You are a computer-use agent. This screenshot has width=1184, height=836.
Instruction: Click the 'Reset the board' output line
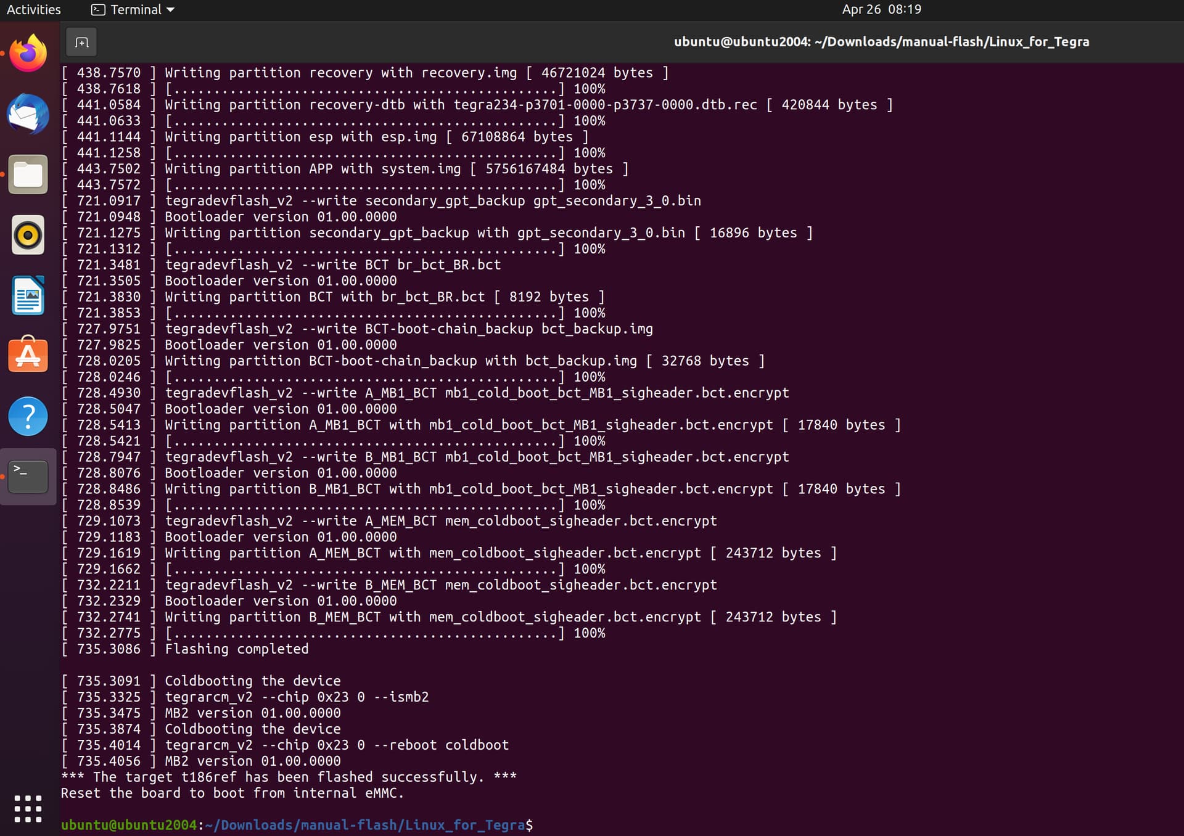pyautogui.click(x=232, y=793)
